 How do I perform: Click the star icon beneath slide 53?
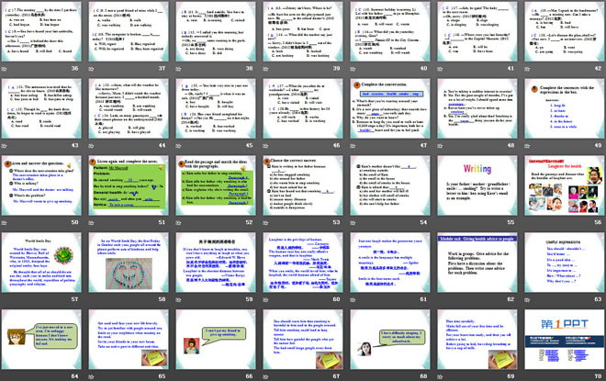(x=266, y=222)
